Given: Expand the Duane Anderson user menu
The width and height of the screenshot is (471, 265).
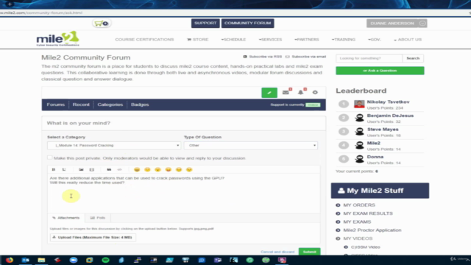Looking at the screenshot, I should [397, 23].
